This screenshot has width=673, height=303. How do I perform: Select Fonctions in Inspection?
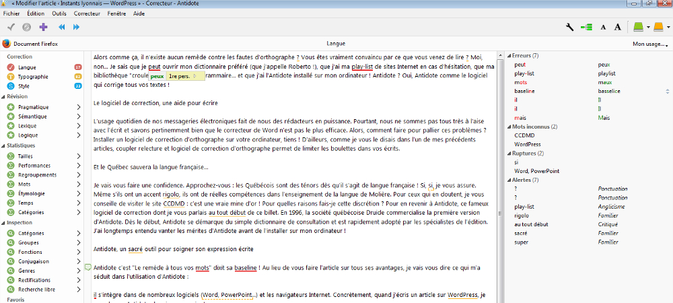click(30, 252)
